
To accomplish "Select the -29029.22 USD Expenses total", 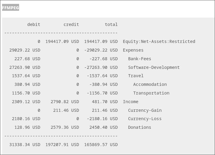I will tap(101, 50).
